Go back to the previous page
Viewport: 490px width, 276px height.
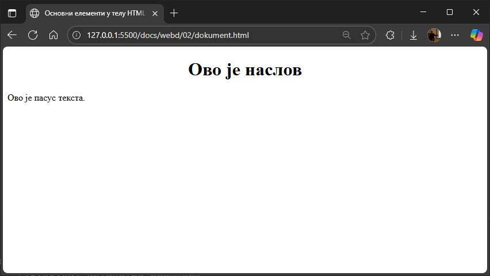click(x=12, y=35)
